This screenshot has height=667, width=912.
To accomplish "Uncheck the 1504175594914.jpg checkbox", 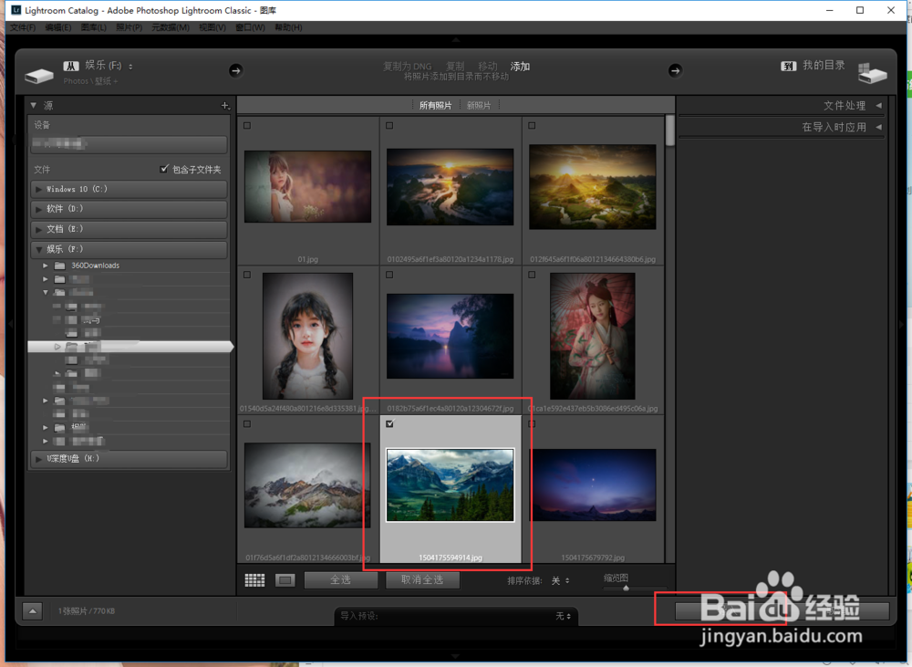I will click(x=389, y=424).
